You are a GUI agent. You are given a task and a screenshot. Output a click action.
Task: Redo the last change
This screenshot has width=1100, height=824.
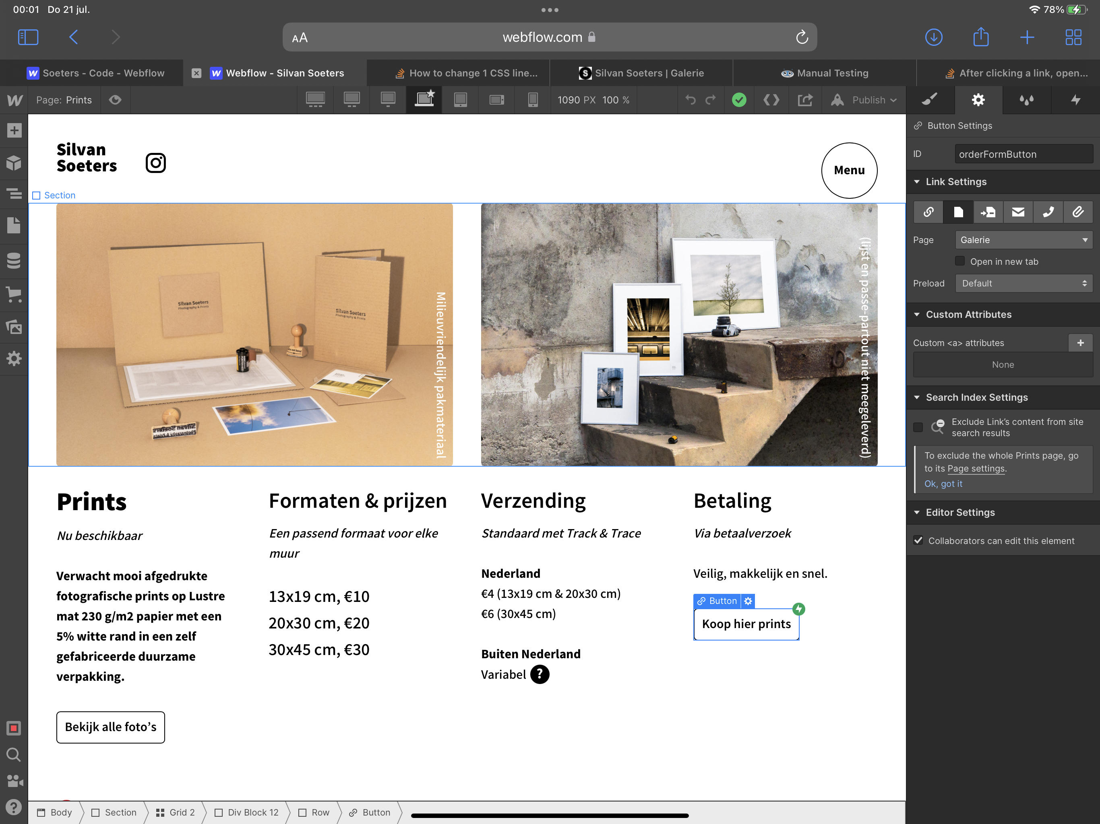pos(711,100)
